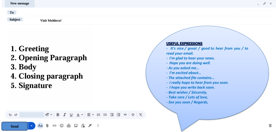276x132 pixels.
Task: Close the New message window
Action: point(271,3)
